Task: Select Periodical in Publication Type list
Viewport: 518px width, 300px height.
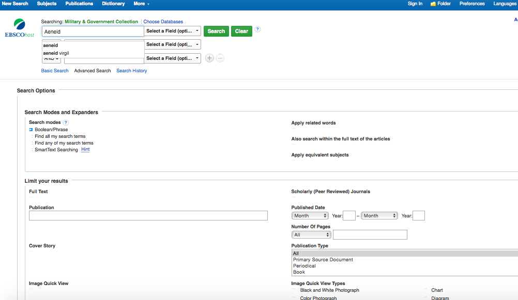Action: coord(405,266)
